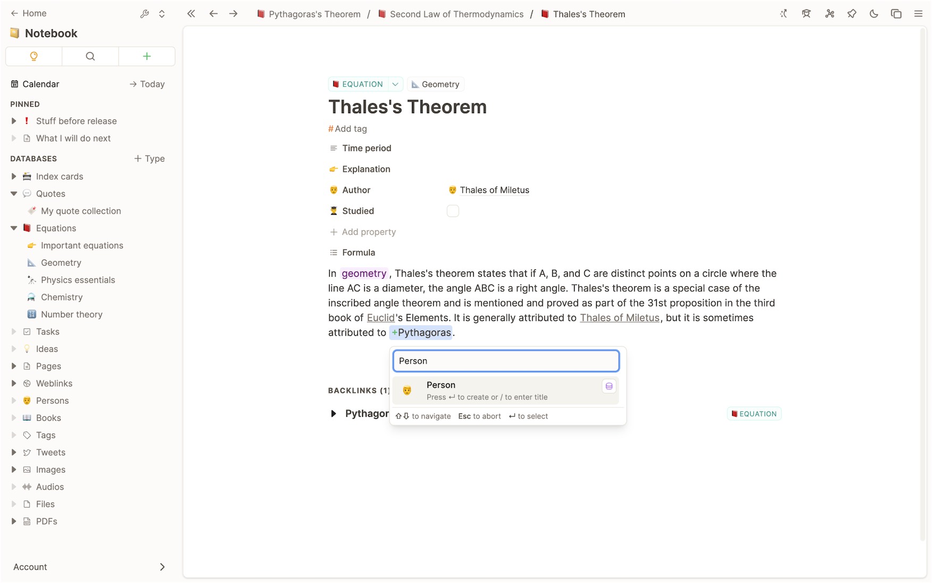This screenshot has height=583, width=932.
Task: Expand Pythagoras backlink entry
Action: pos(333,413)
